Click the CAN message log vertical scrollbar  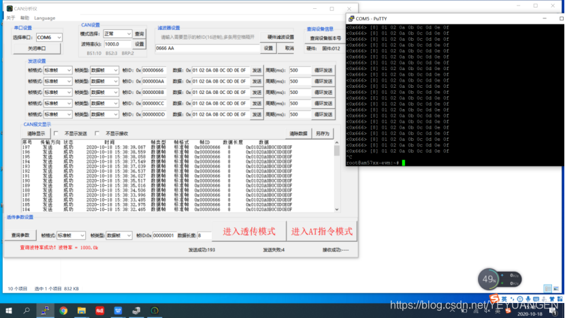(x=336, y=177)
